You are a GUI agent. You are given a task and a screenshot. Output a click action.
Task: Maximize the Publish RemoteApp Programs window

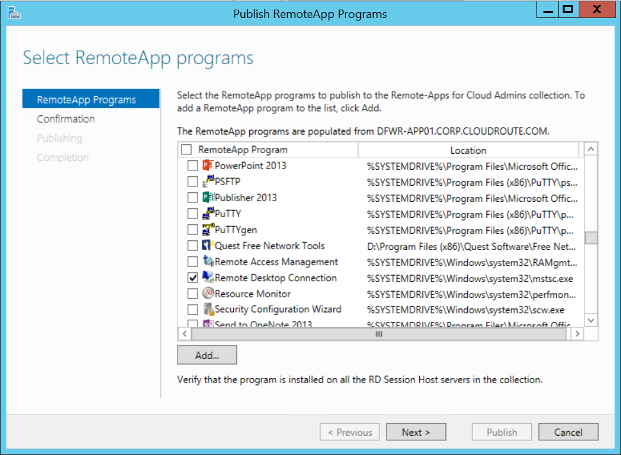(568, 10)
